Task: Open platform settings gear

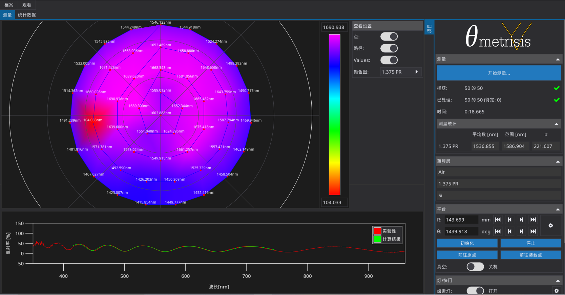Action: (551, 225)
